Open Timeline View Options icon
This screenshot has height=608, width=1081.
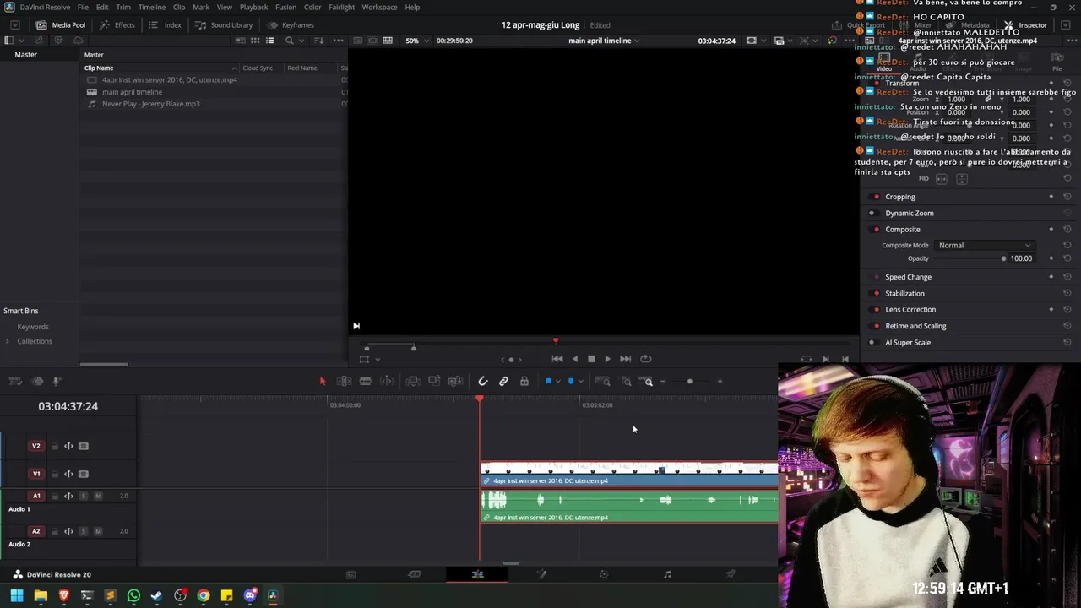coord(14,382)
